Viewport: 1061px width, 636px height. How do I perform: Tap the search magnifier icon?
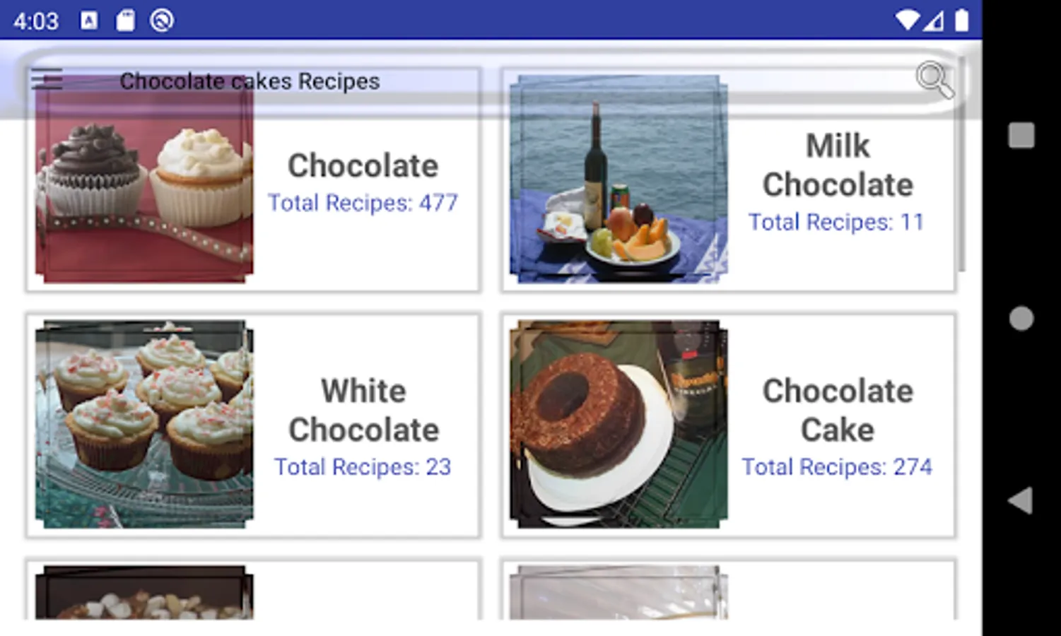click(934, 80)
